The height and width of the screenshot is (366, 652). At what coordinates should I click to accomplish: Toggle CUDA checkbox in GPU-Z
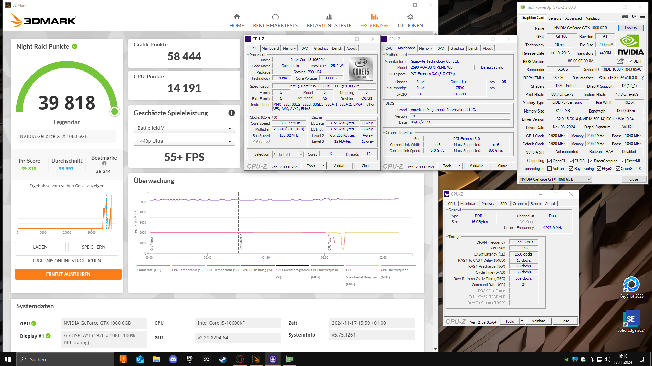(572, 161)
